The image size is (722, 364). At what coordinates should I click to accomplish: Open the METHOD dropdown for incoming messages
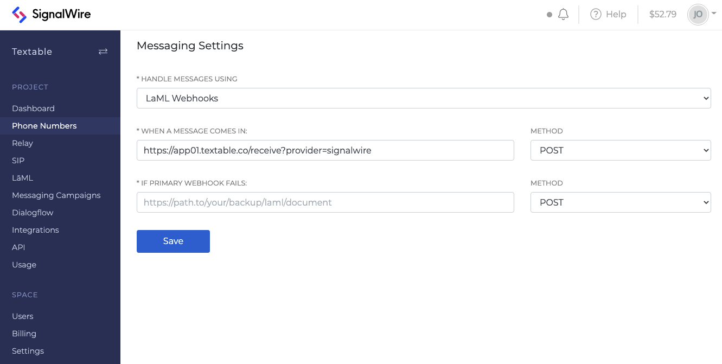pos(621,150)
